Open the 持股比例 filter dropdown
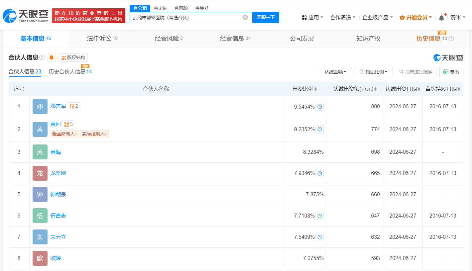 coord(374,72)
